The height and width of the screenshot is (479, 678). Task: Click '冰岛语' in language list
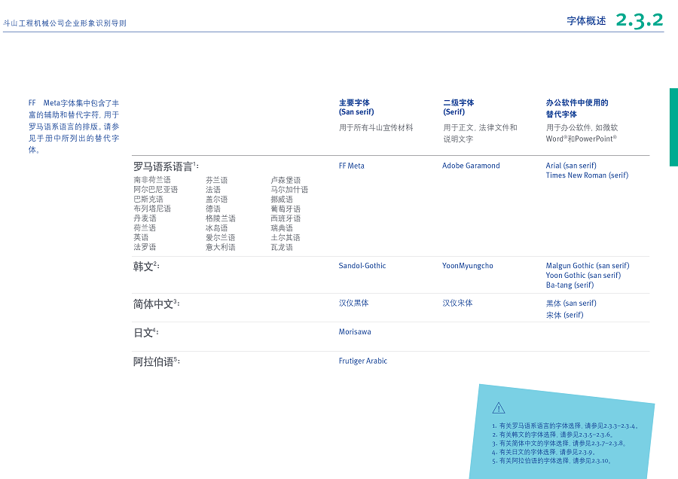pyautogui.click(x=217, y=228)
